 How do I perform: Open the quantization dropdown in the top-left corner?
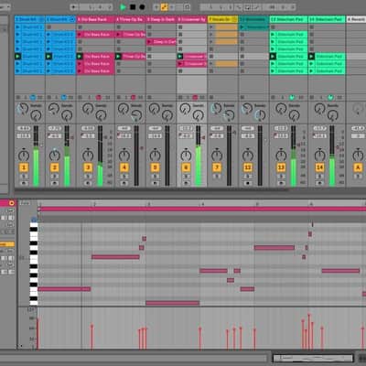click(5, 7)
